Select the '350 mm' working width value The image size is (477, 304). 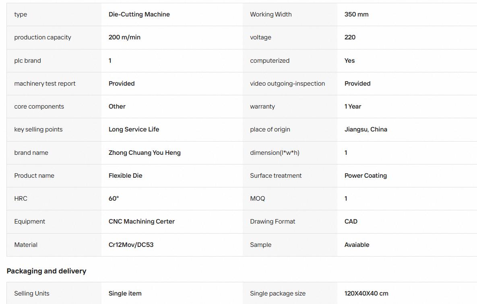point(356,14)
